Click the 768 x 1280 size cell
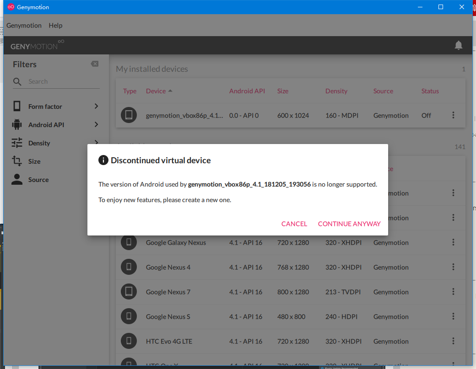476x369 pixels. 293,267
